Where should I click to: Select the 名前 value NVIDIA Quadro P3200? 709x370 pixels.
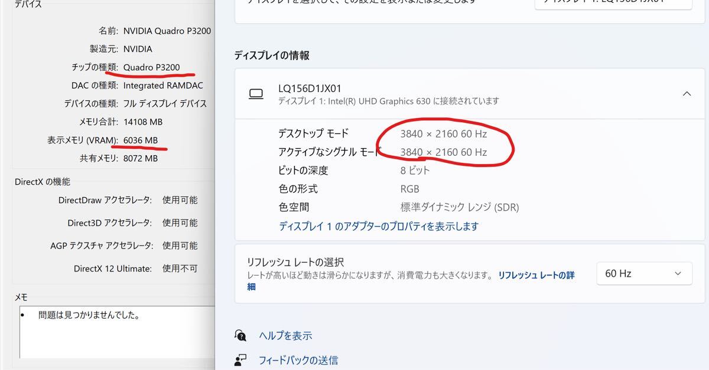coord(167,31)
